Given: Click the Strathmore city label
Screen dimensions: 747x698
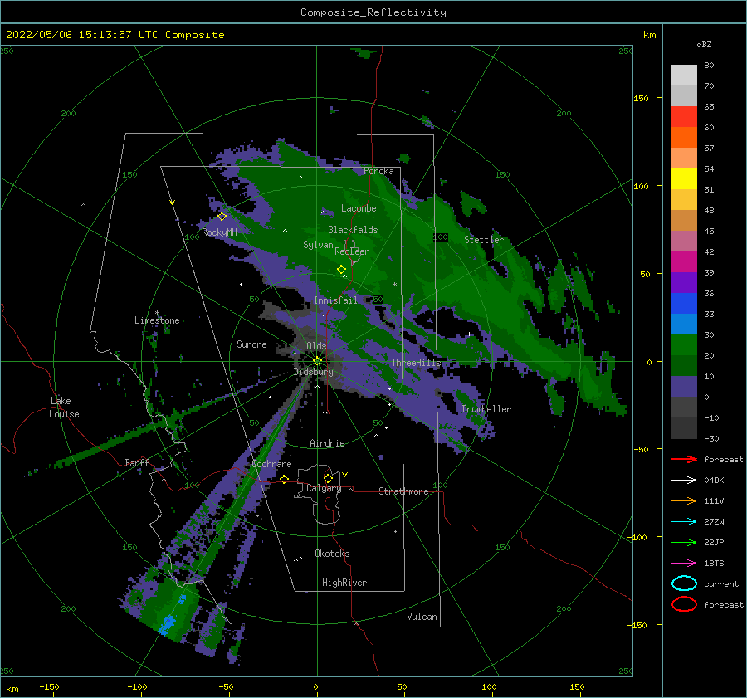Looking at the screenshot, I should pyautogui.click(x=403, y=491).
